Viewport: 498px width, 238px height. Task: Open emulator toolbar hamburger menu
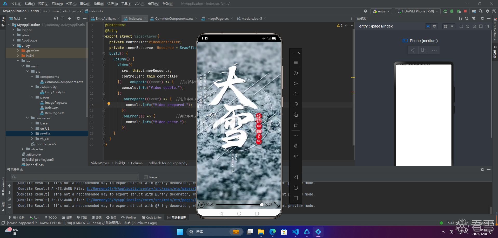[x=296, y=62]
